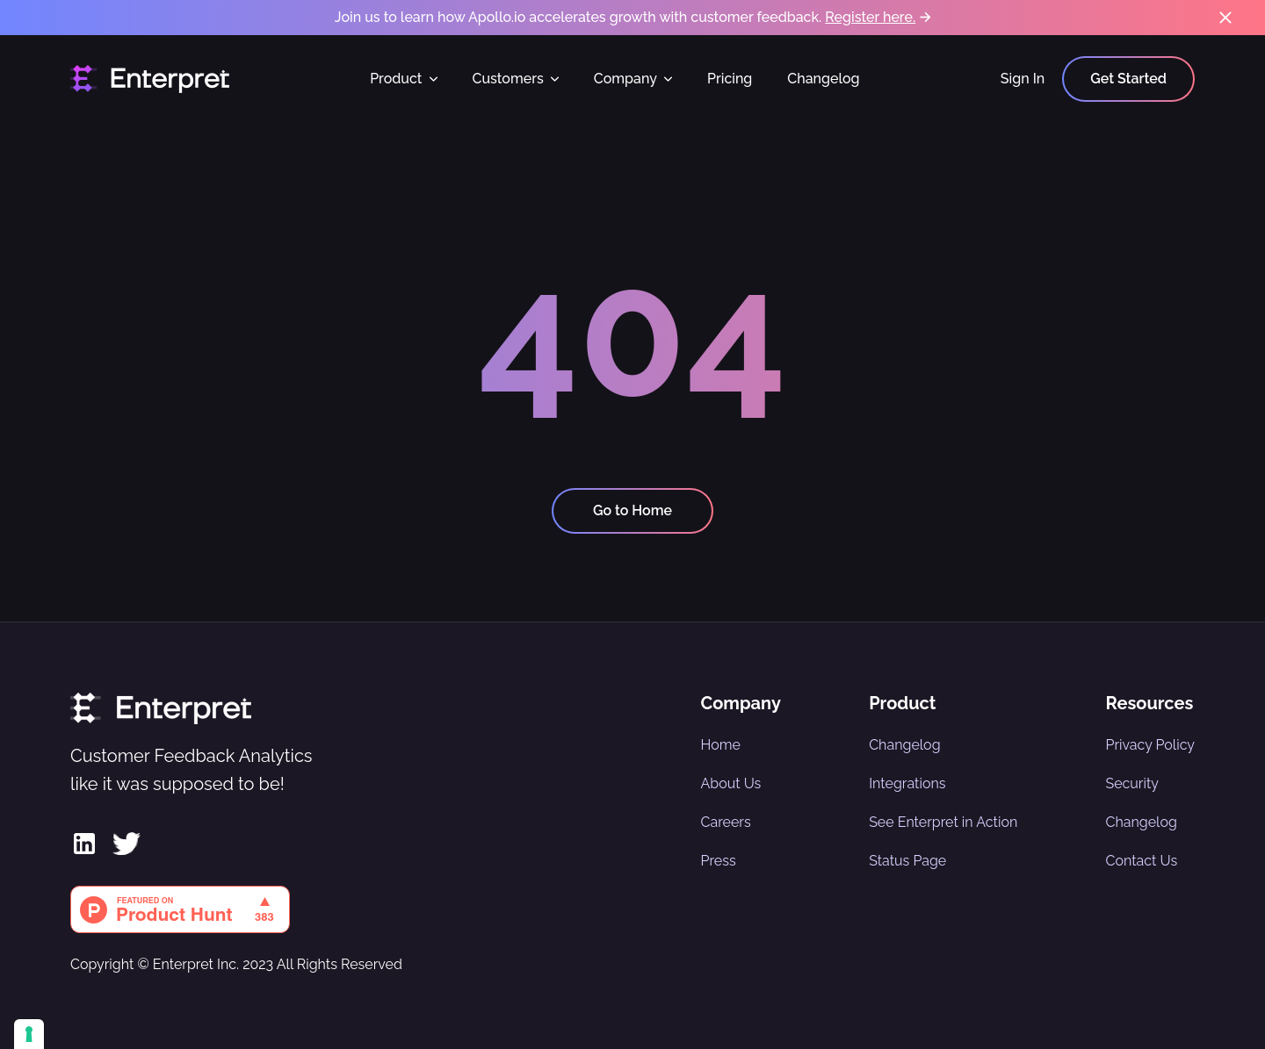Open the Status Page footer link
Screen dimensions: 1265x1049
click(907, 860)
